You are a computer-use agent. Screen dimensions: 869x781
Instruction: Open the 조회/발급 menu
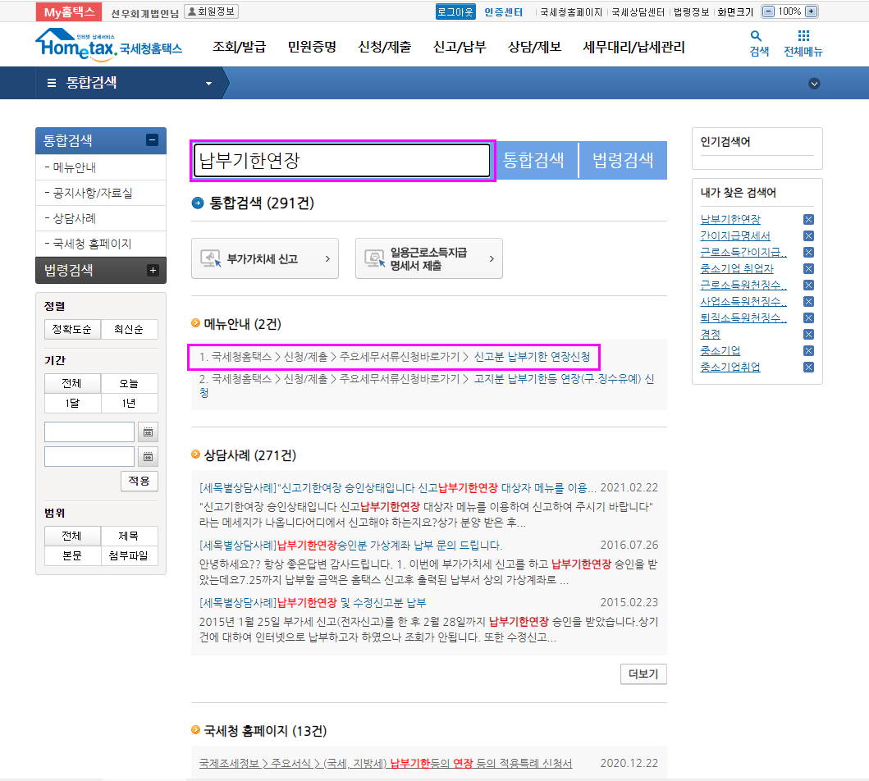(x=239, y=47)
